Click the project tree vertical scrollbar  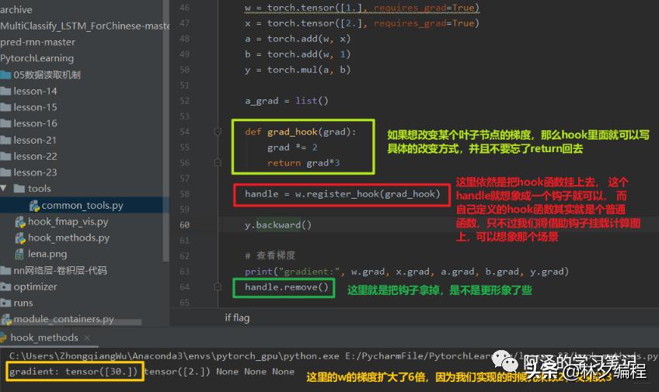(166, 130)
